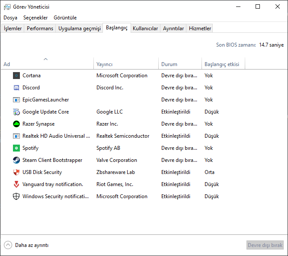The image size is (288, 256).
Task: Click Düşük impact in Vanguard row
Action: pyautogui.click(x=211, y=184)
